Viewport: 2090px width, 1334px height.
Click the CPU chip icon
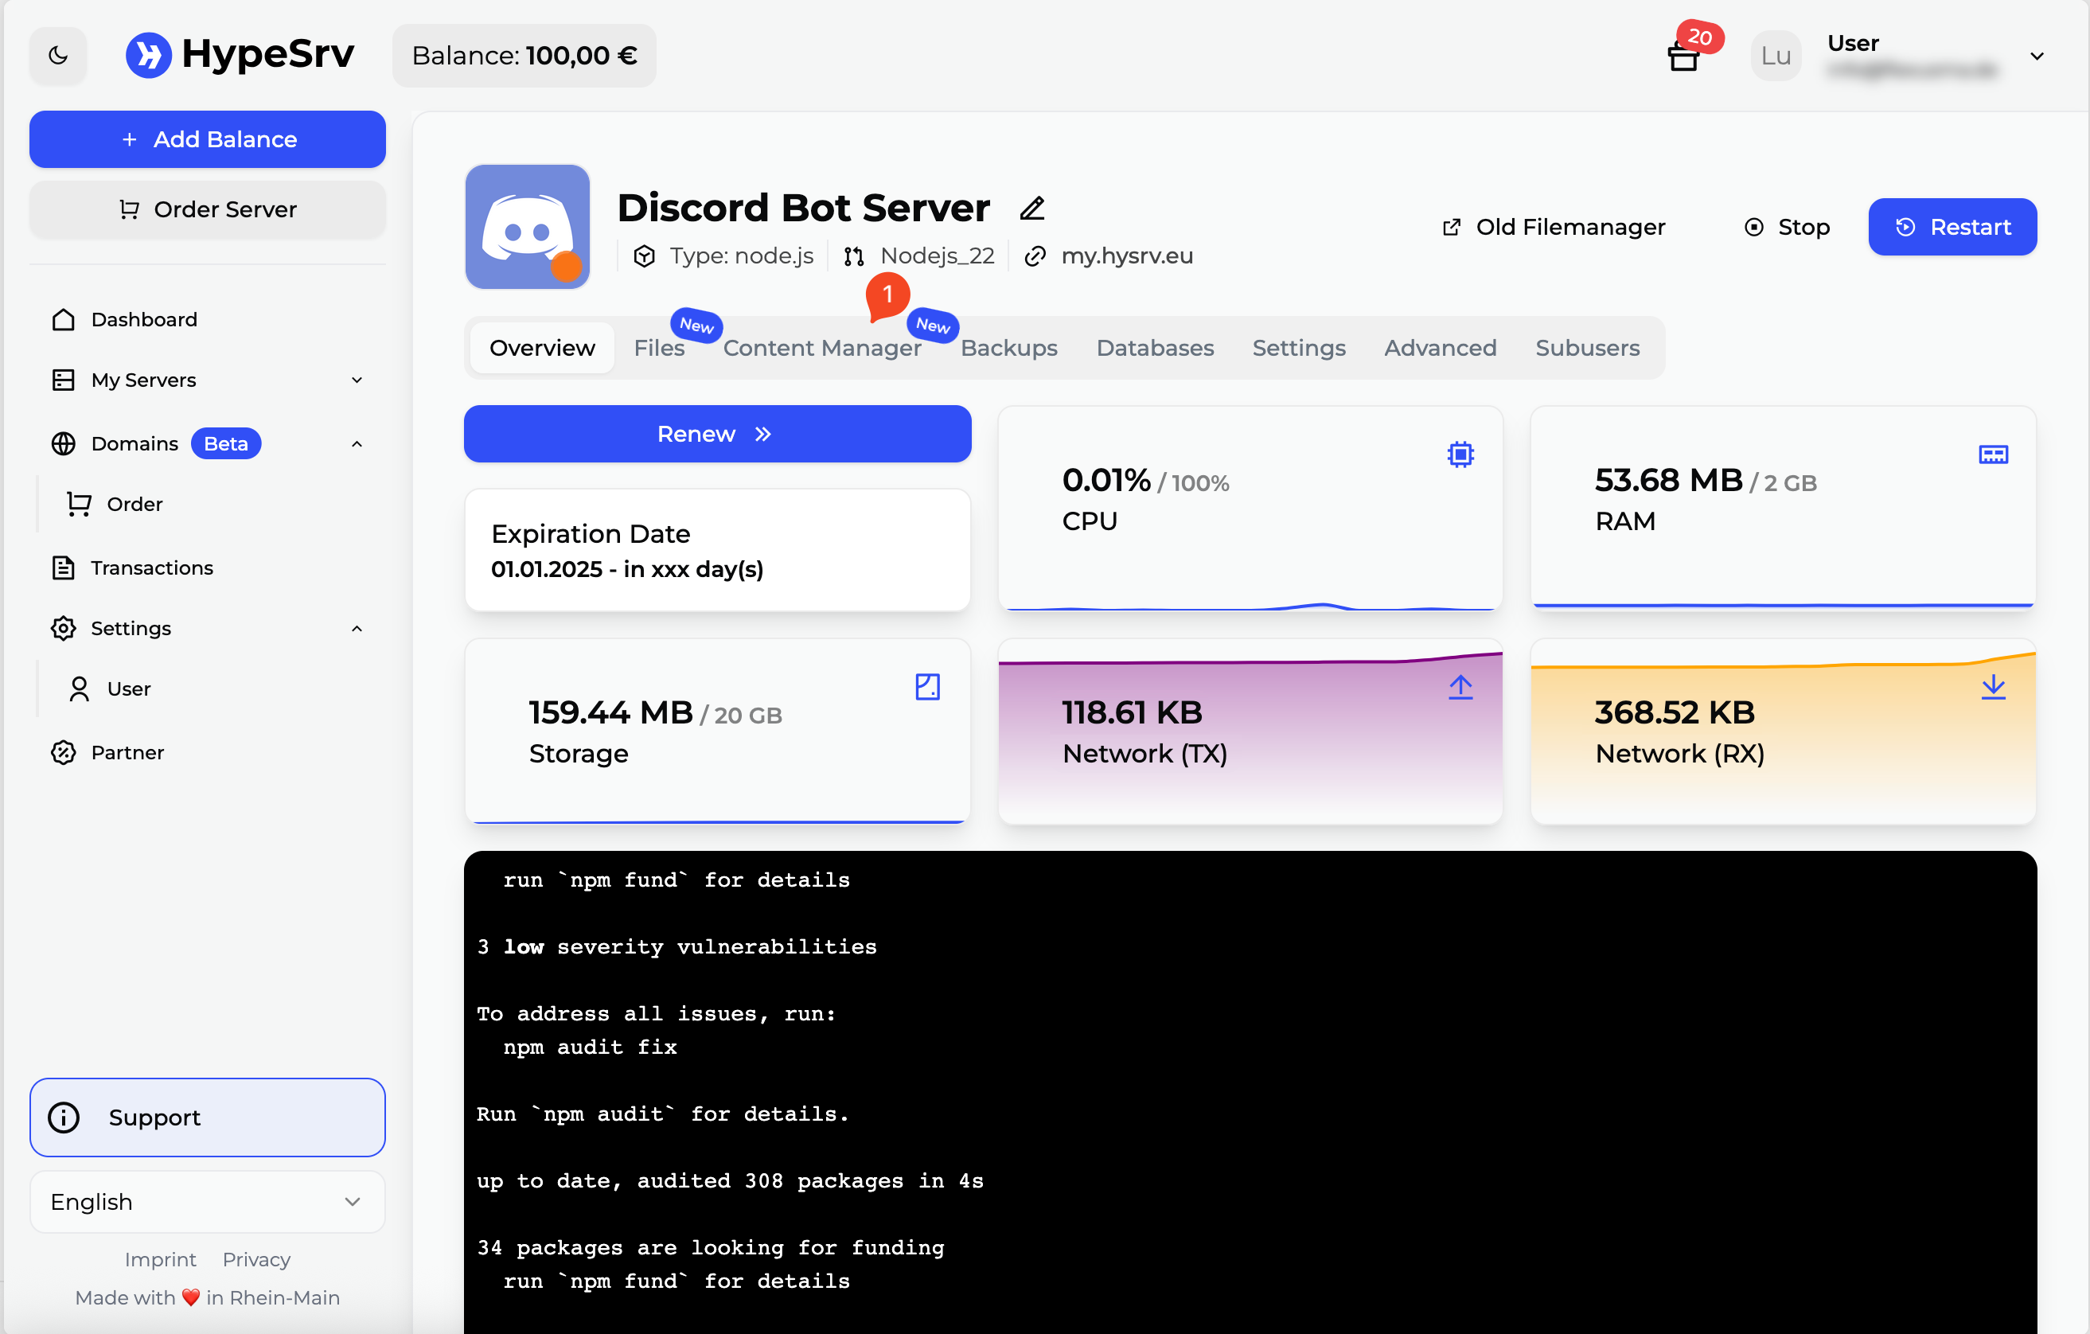(x=1460, y=454)
